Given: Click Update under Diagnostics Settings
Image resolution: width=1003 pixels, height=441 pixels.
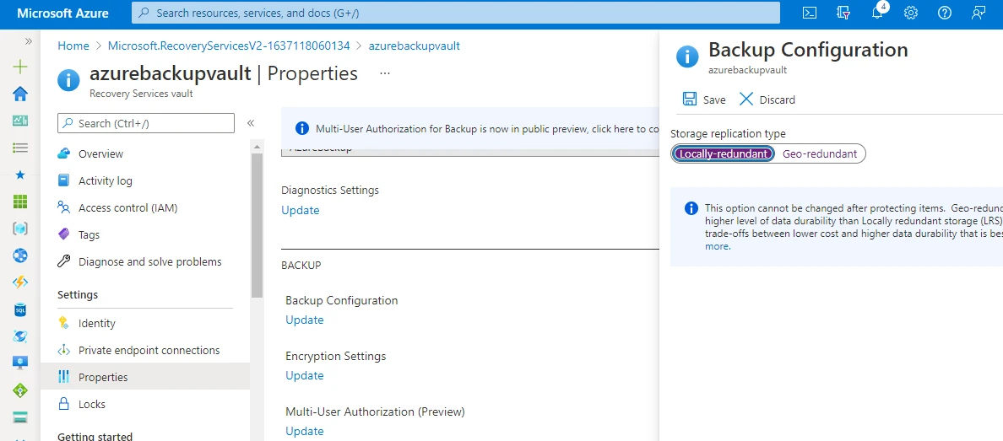Looking at the screenshot, I should point(300,210).
